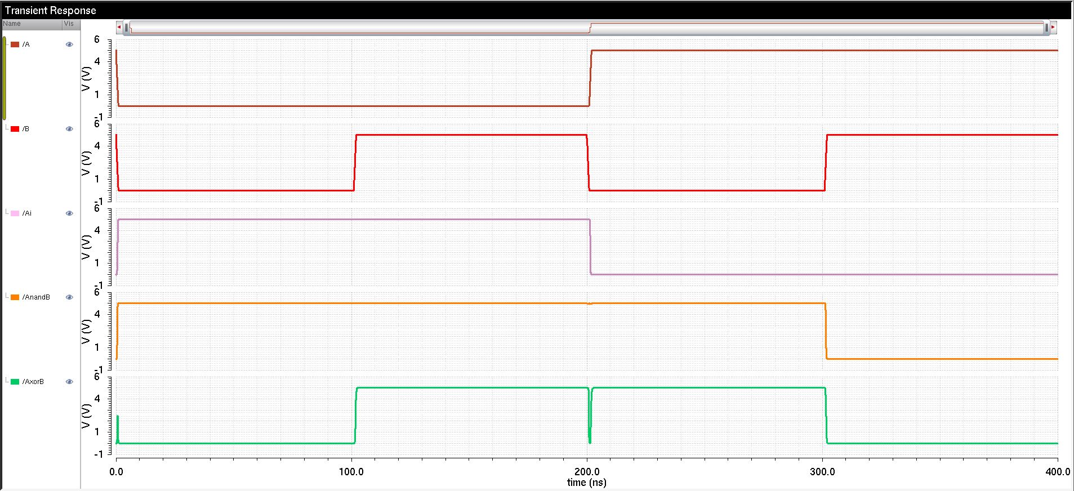Select the /AnandB signal name

click(36, 297)
